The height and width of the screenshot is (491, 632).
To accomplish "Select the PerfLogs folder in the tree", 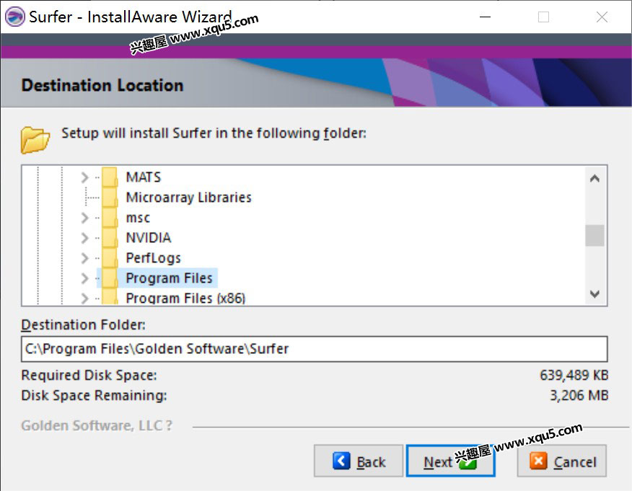I will [153, 258].
